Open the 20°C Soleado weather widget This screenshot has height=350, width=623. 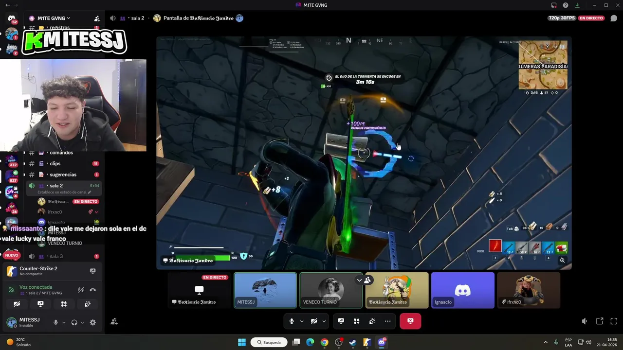coord(18,342)
